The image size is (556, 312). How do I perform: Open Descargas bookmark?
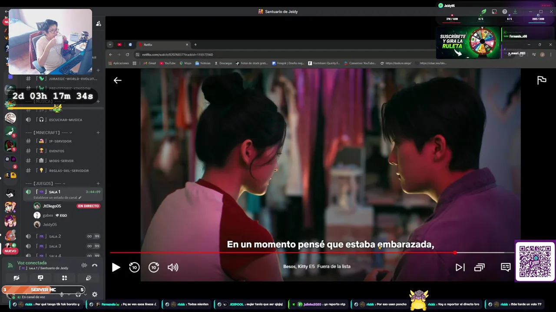(x=223, y=63)
